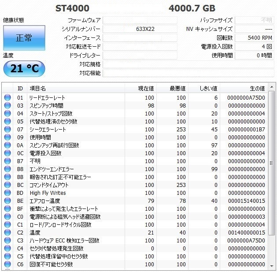Sort by the ID column header
The image size is (277, 272).
tap(20, 88)
